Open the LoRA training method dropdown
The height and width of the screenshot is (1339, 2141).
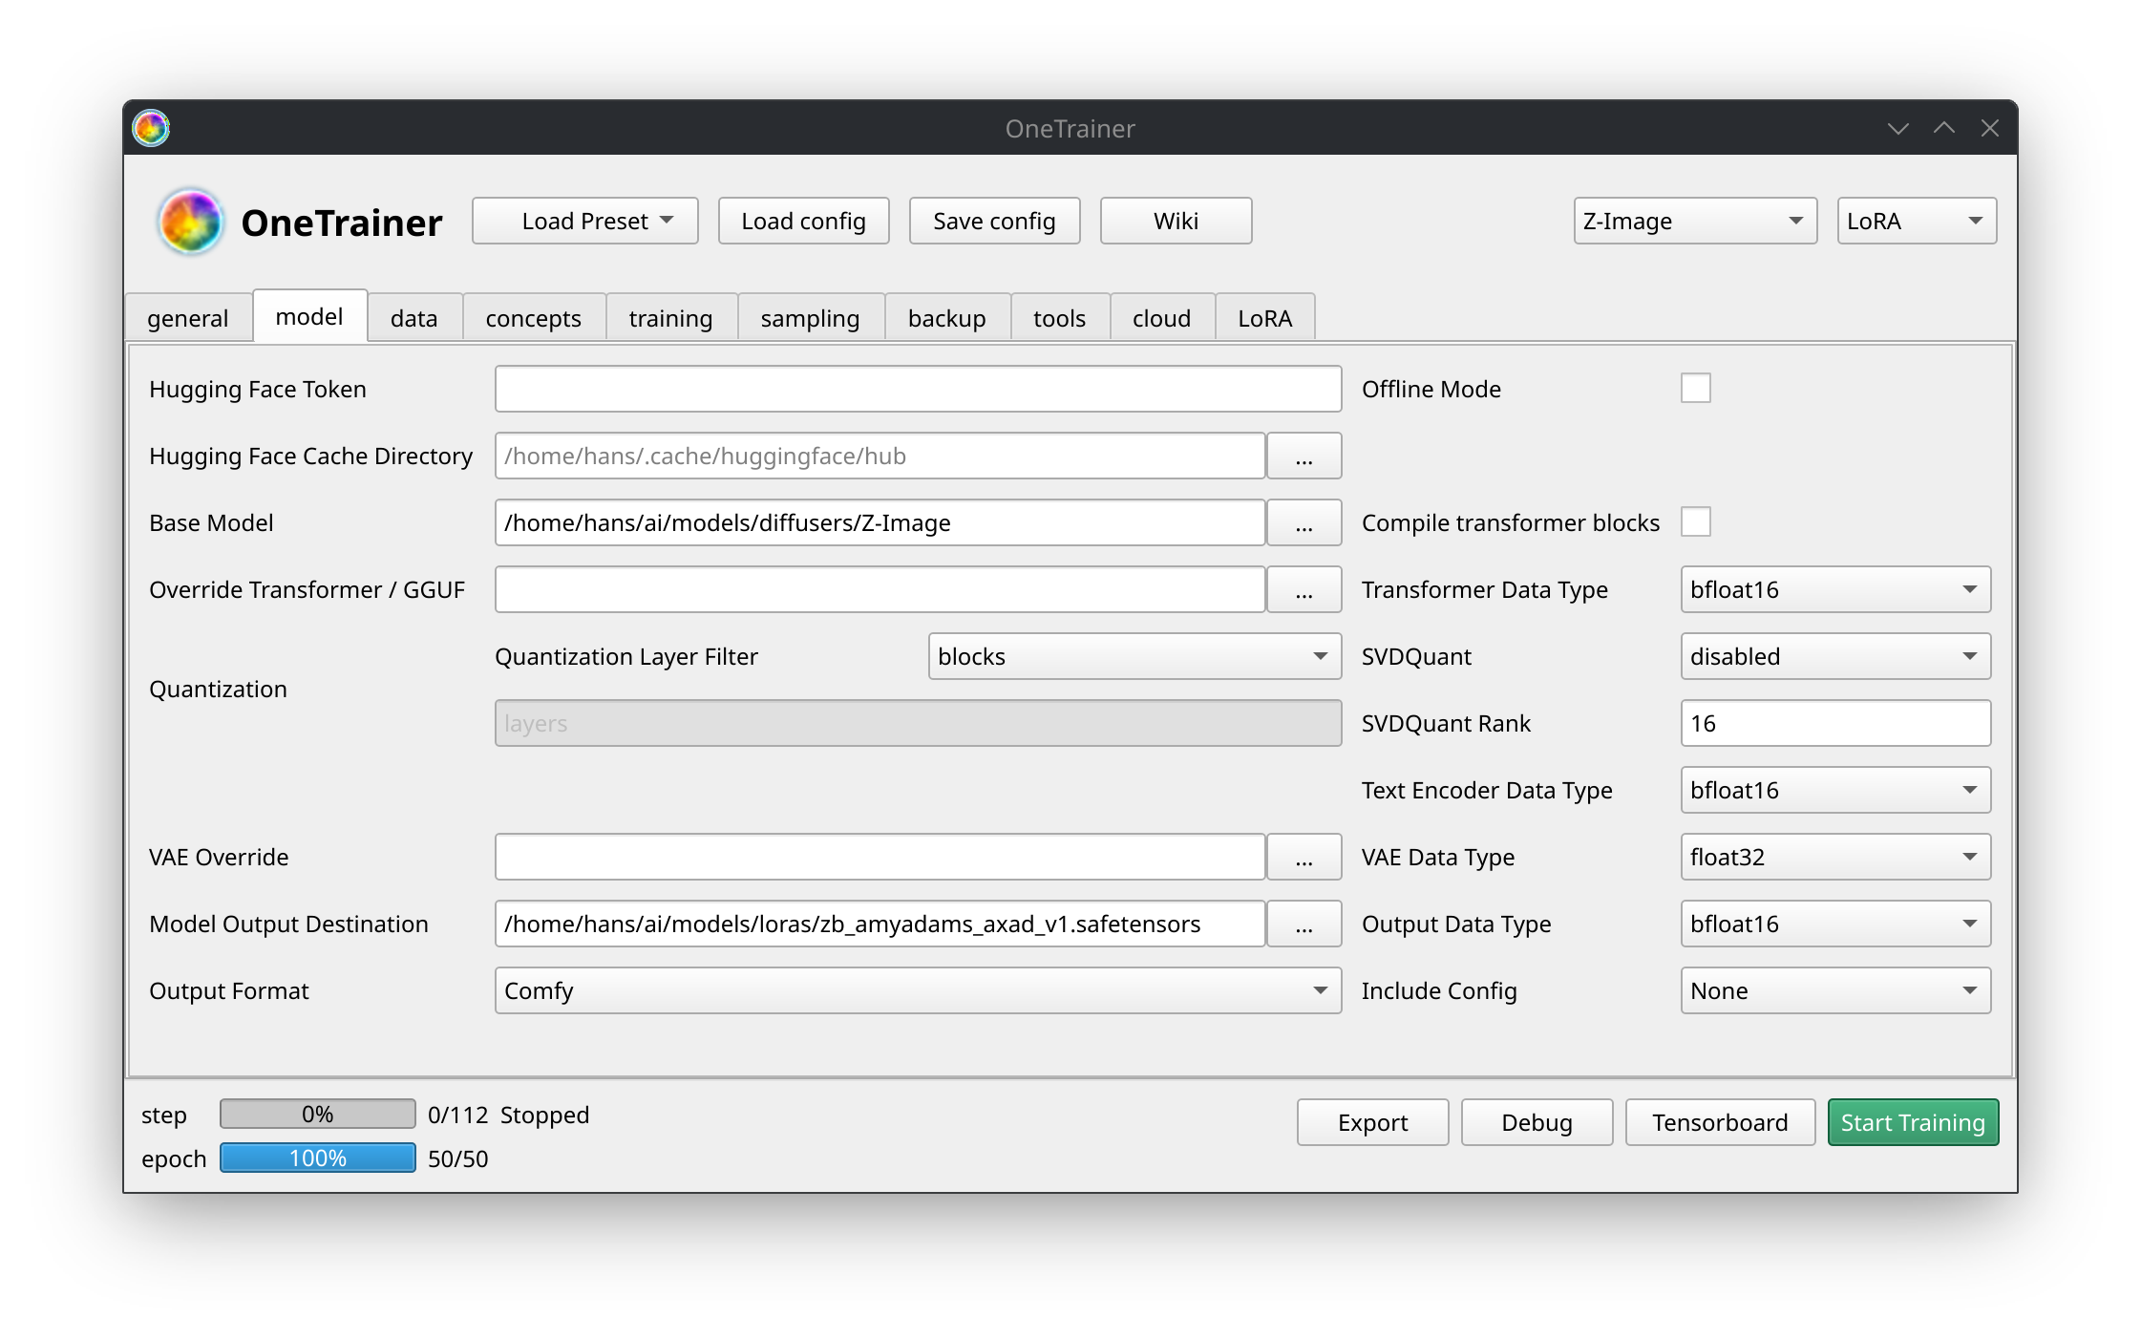(x=1917, y=221)
